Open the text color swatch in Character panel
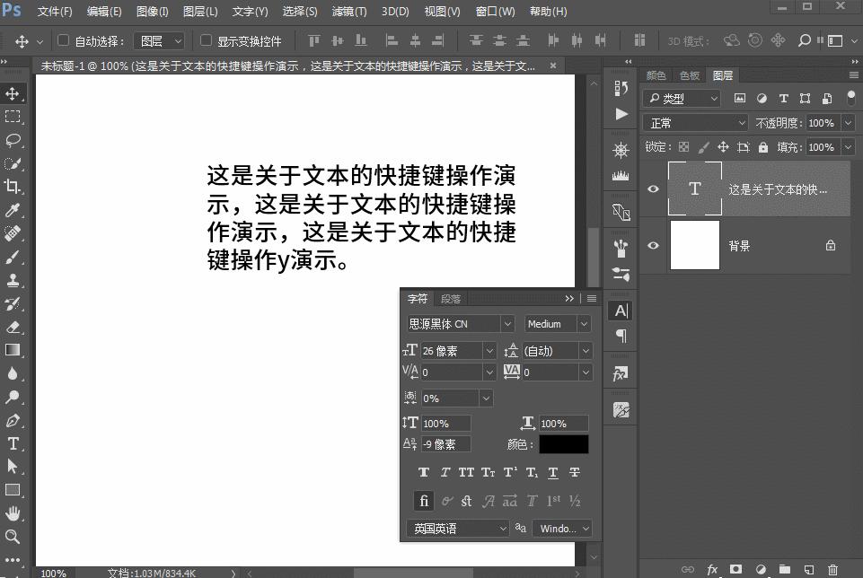The height and width of the screenshot is (578, 863). pyautogui.click(x=564, y=444)
